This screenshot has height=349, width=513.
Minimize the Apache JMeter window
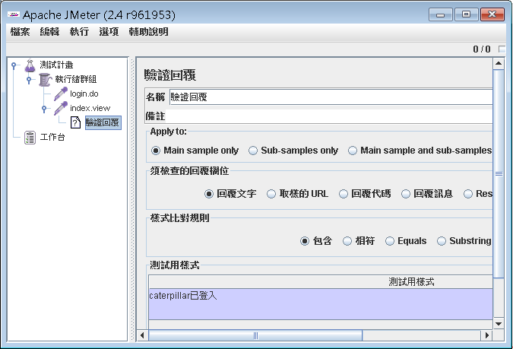point(440,14)
